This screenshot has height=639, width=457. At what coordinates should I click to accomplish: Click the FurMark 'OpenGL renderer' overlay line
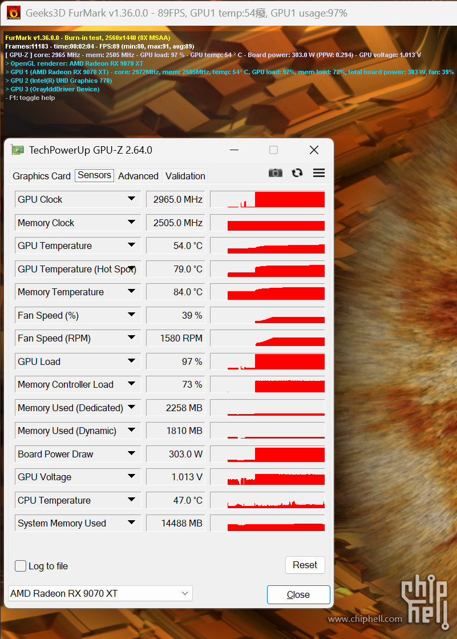74,63
